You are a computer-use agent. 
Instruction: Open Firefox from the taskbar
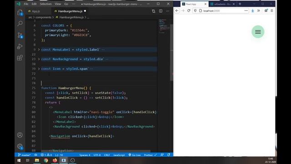[55, 160]
